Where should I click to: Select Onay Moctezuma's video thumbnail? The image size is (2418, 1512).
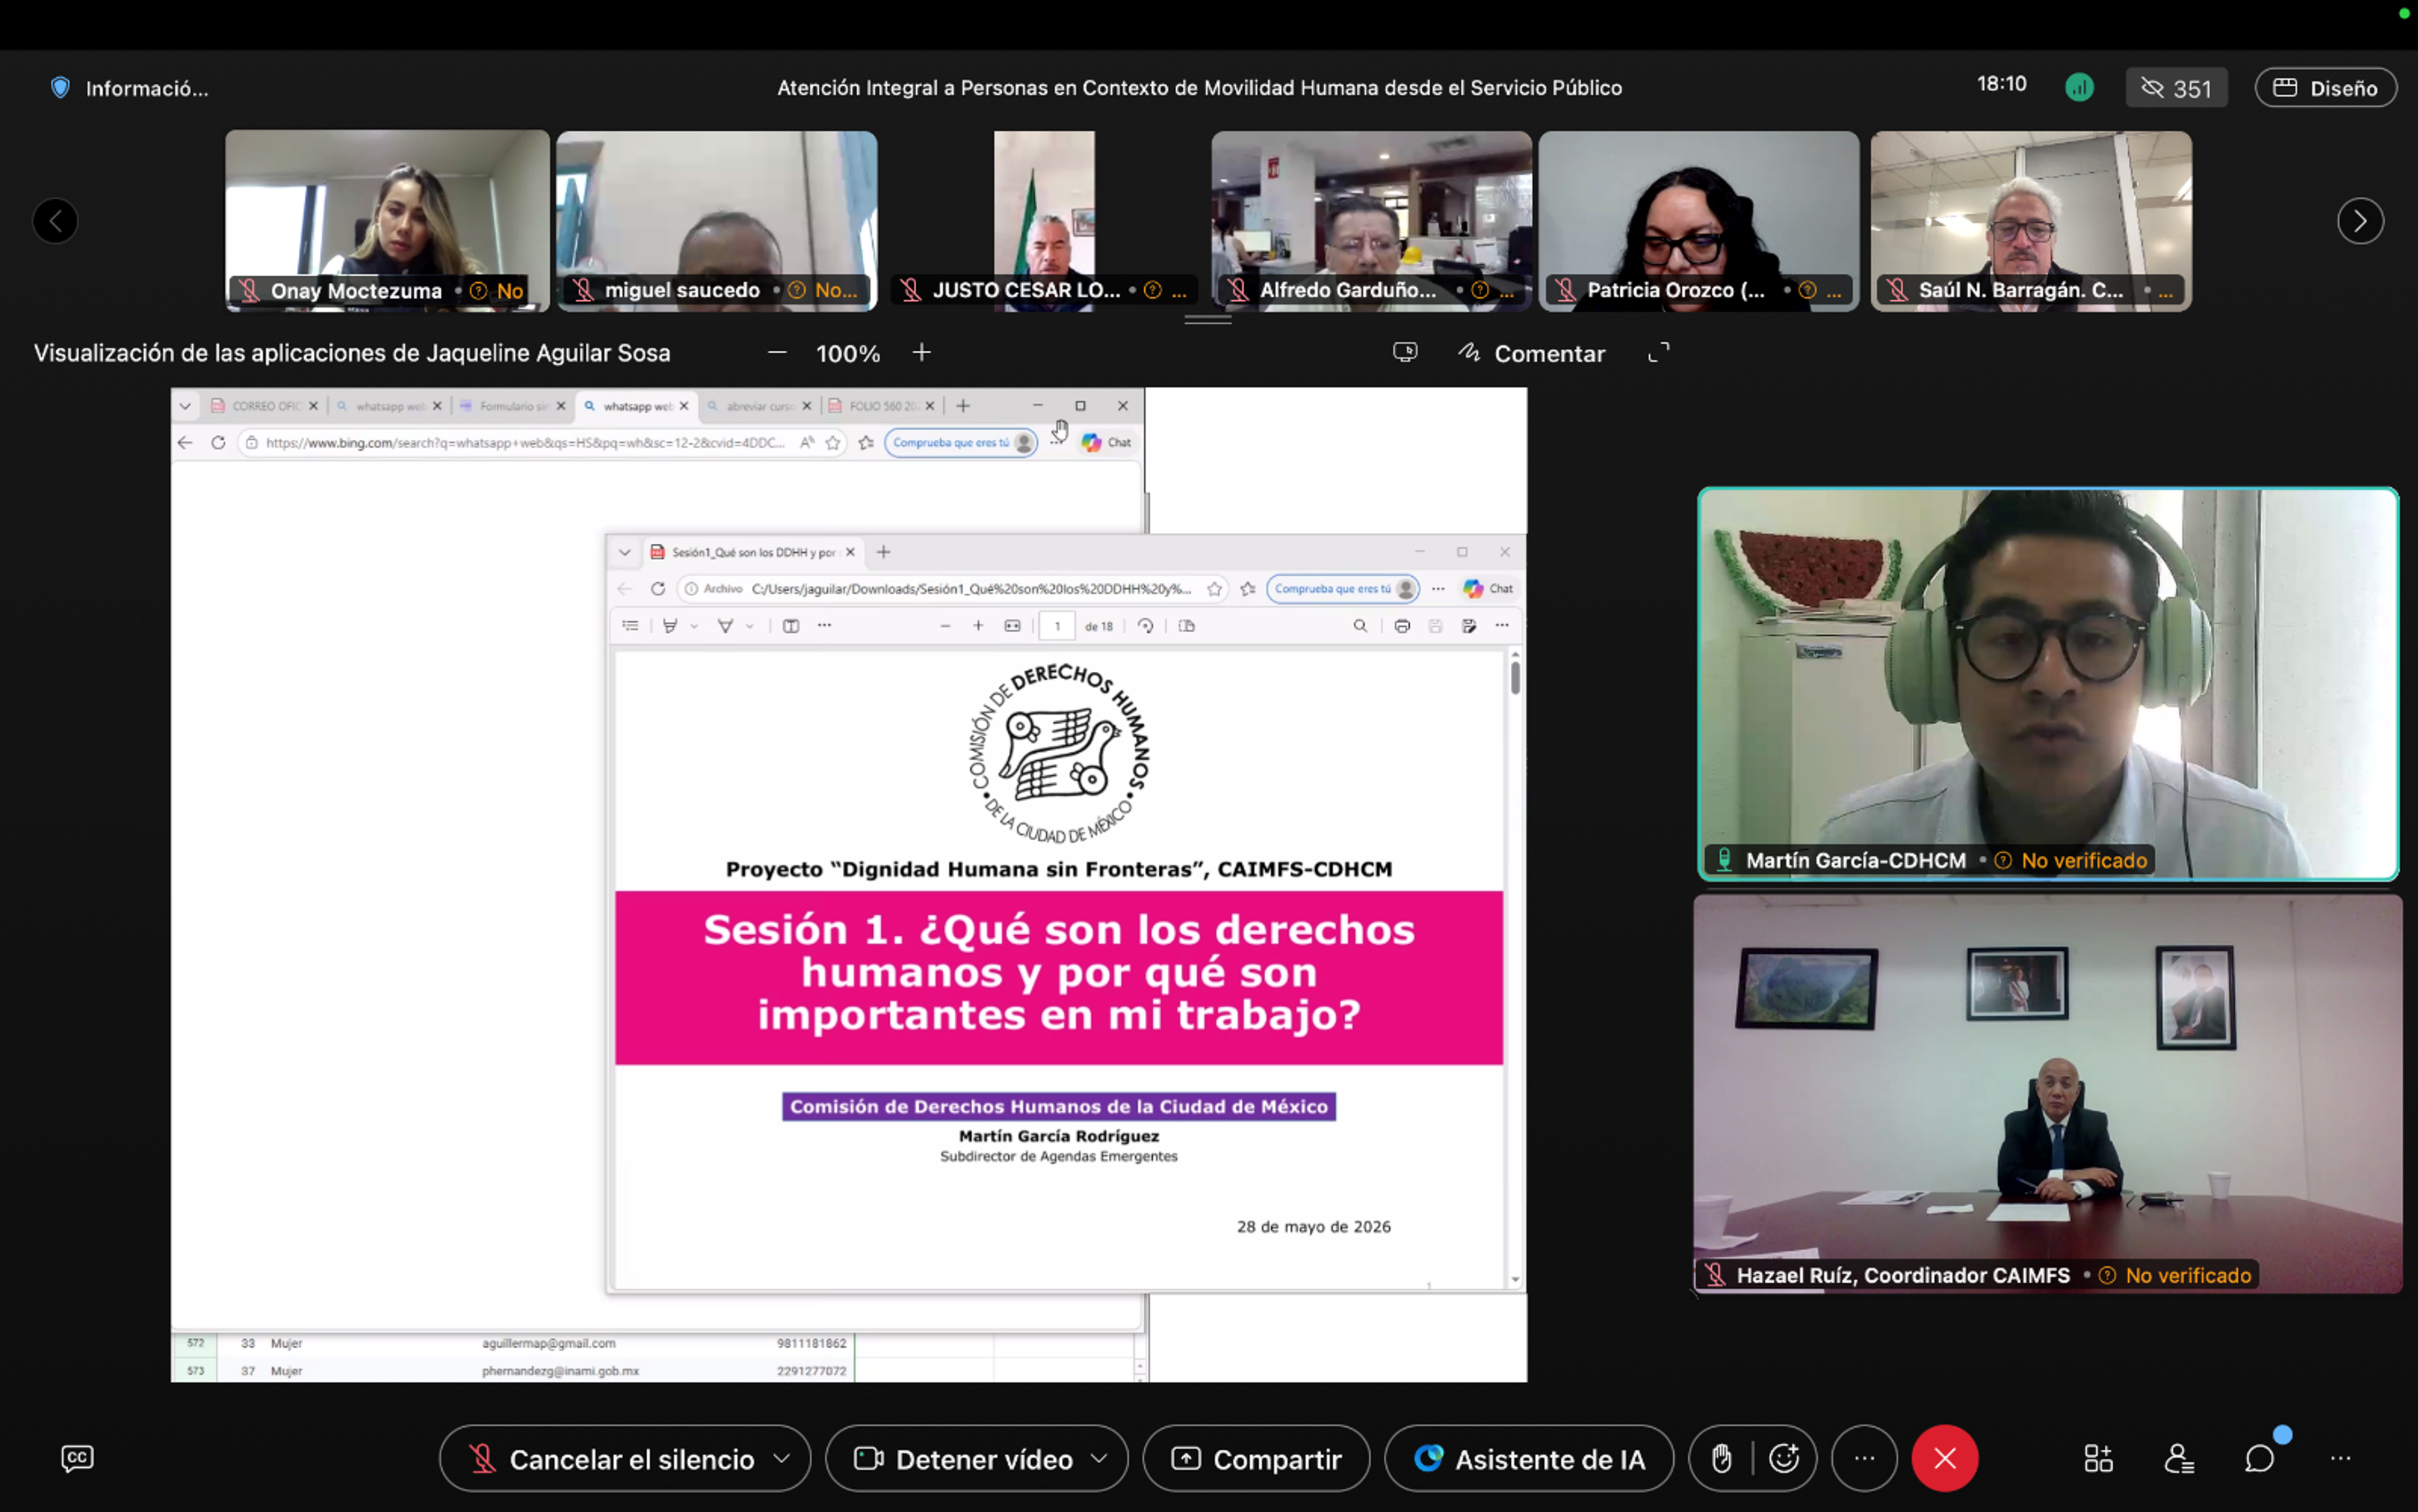(387, 221)
